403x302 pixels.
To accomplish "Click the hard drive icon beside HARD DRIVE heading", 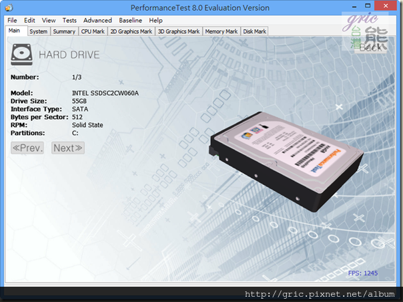I will [21, 55].
